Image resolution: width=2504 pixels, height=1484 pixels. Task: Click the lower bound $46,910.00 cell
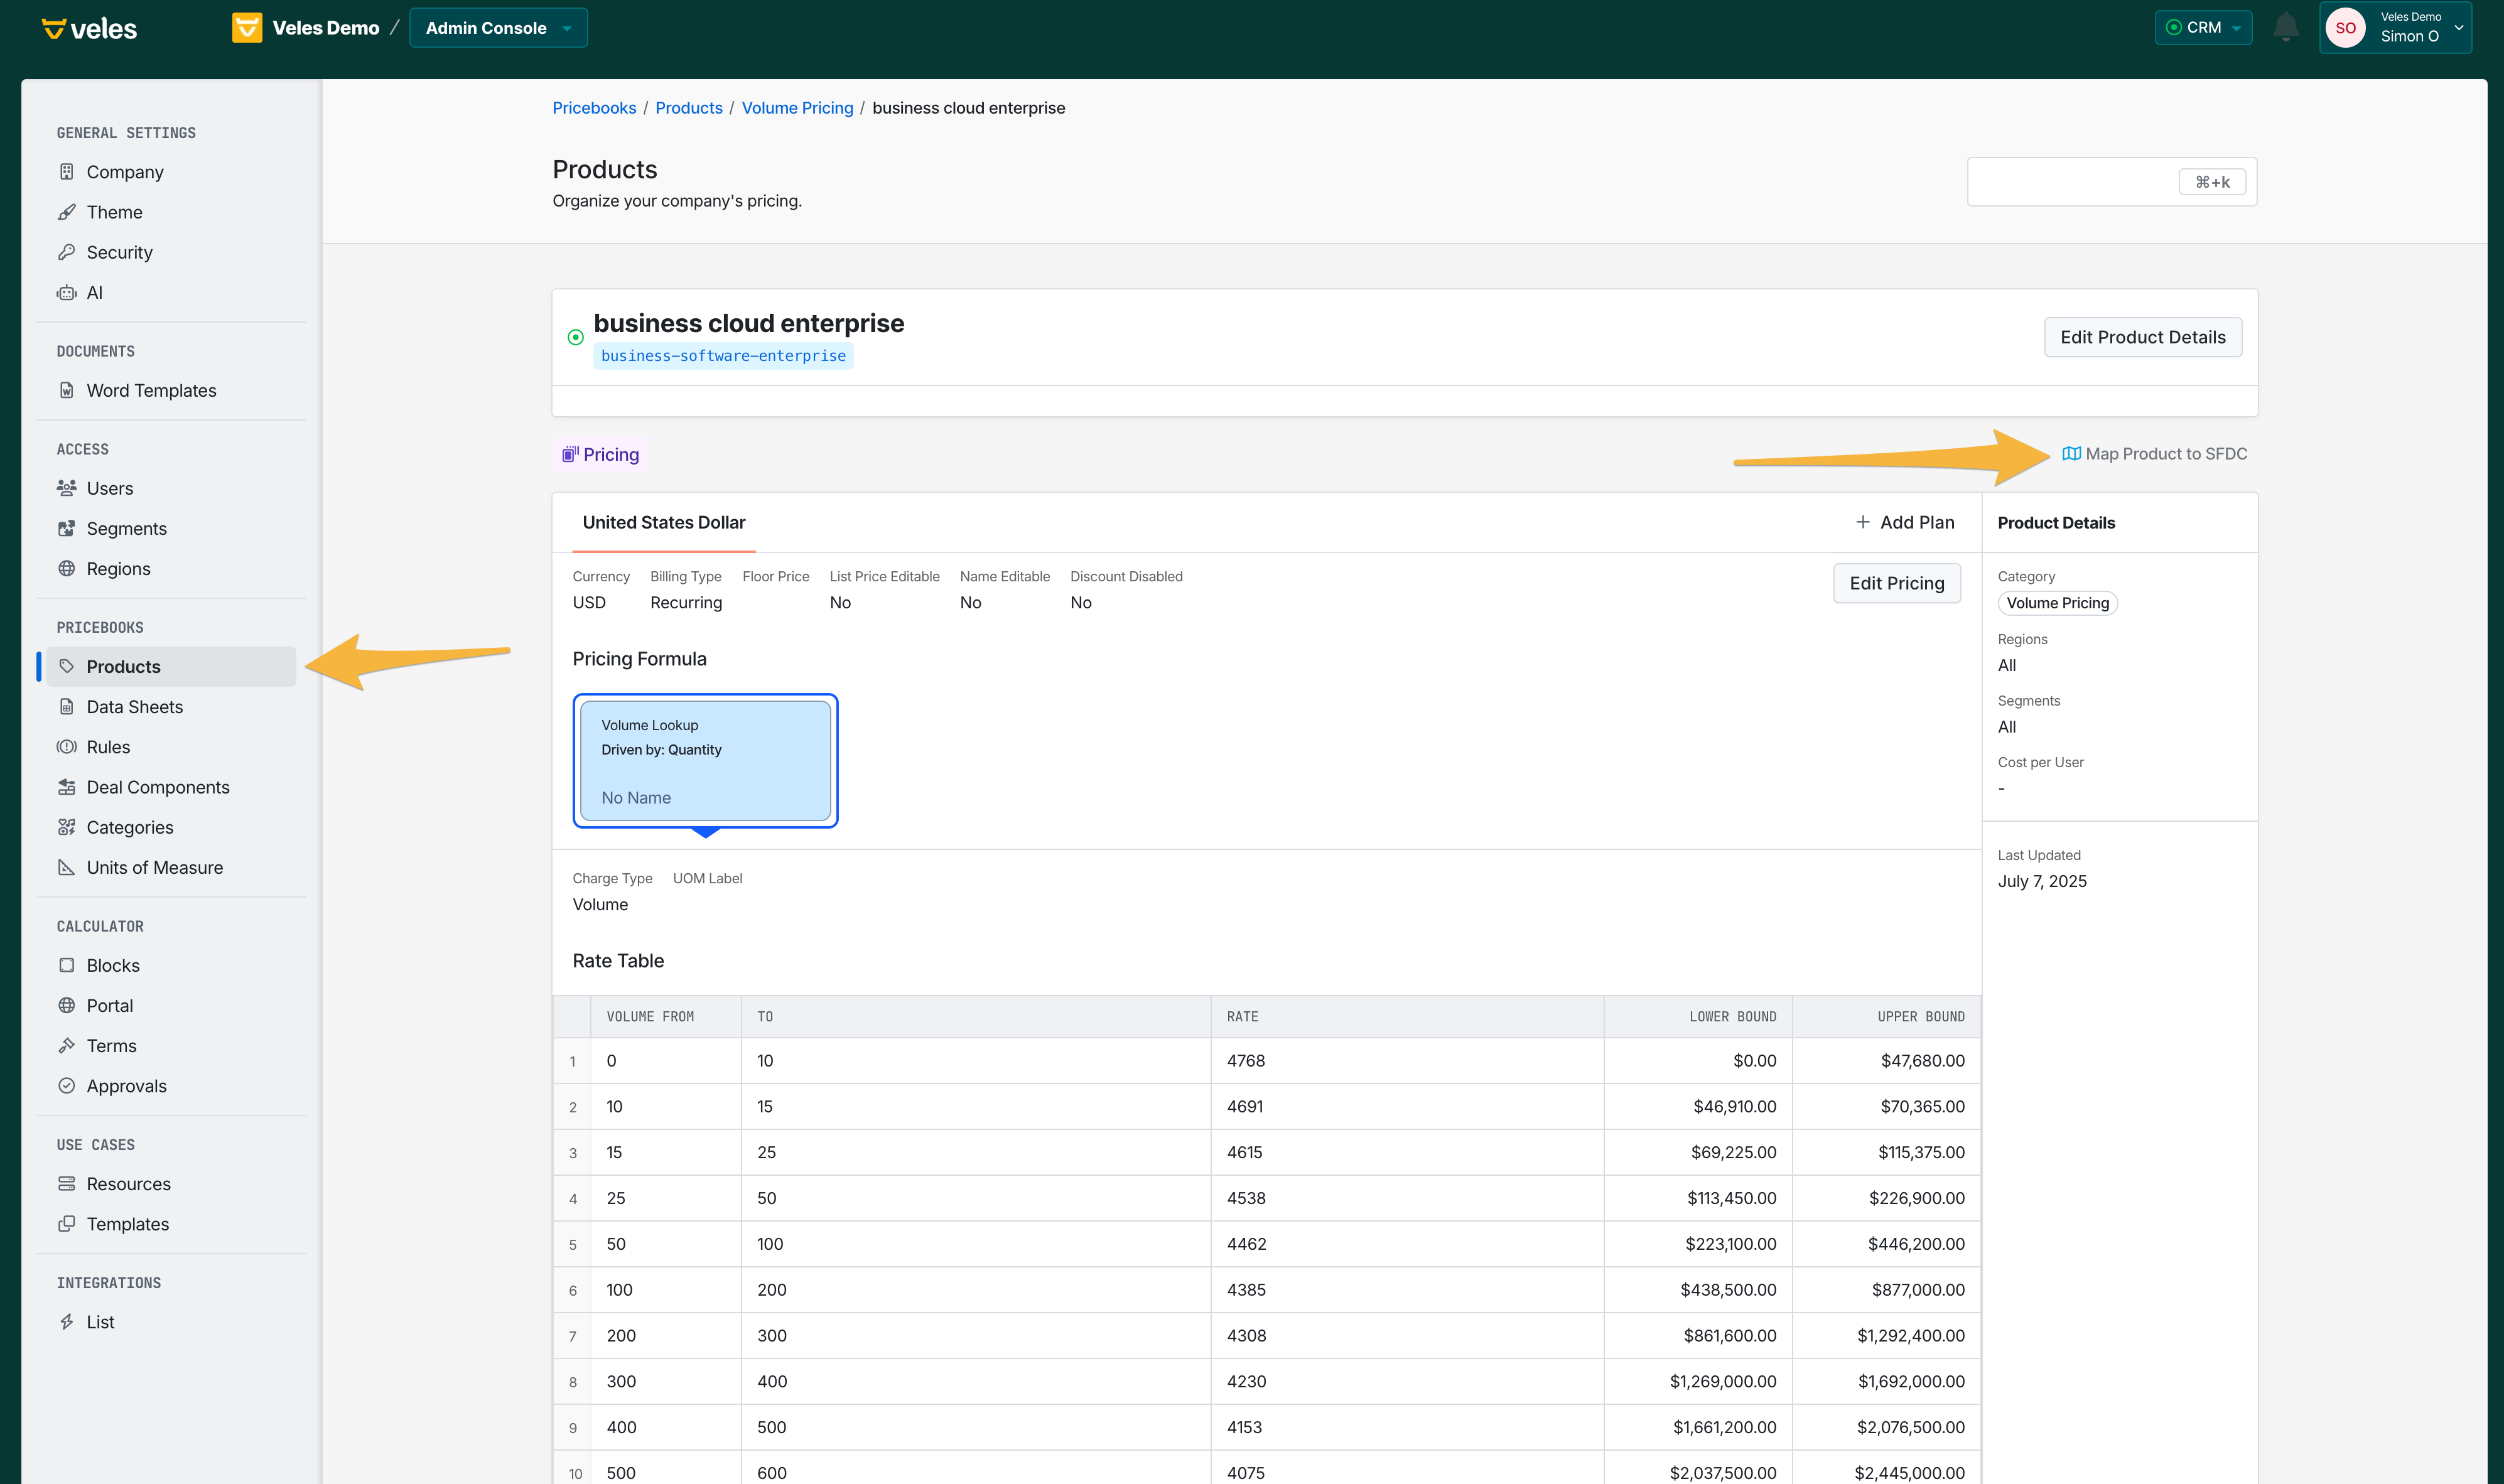click(x=1698, y=1107)
